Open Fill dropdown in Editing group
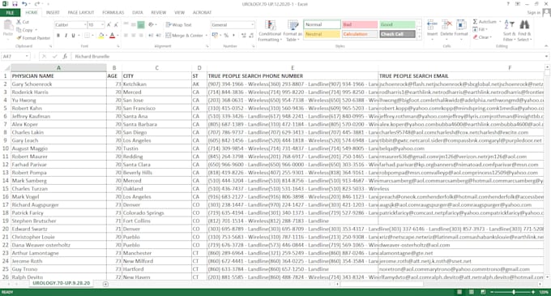Image resolution: width=551 pixels, height=296 pixels. tap(481, 29)
